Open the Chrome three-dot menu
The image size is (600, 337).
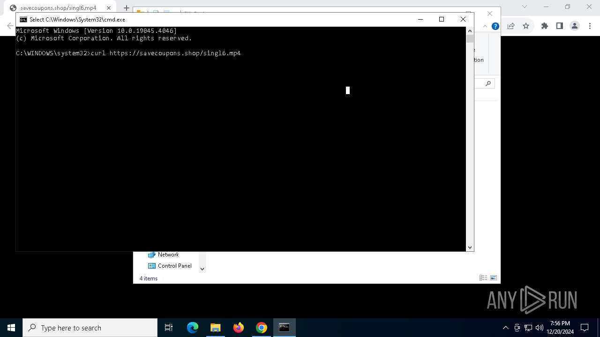tap(589, 26)
